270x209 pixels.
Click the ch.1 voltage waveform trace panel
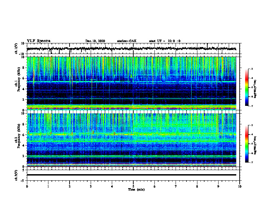[133, 48]
